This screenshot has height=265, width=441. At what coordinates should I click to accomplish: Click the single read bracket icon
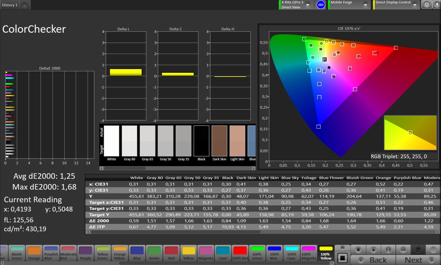click(x=388, y=249)
